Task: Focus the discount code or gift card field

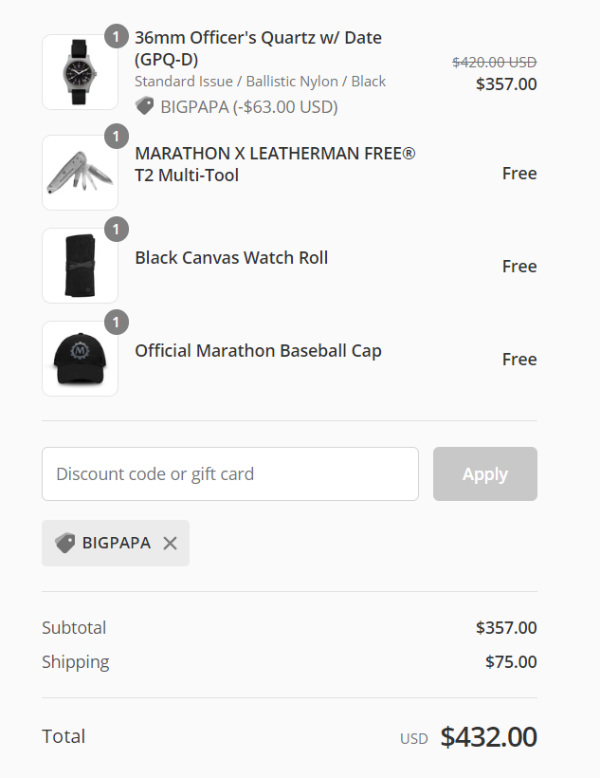Action: tap(229, 474)
